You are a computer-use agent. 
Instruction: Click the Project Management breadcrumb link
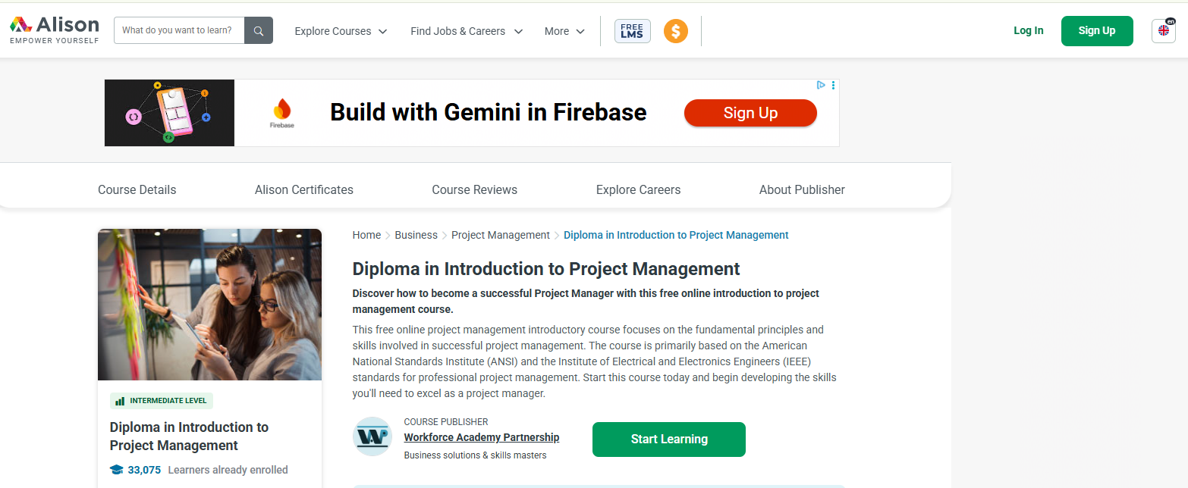click(x=500, y=235)
